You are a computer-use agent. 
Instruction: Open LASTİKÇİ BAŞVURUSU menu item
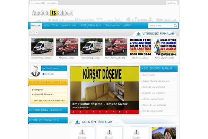[91, 25]
